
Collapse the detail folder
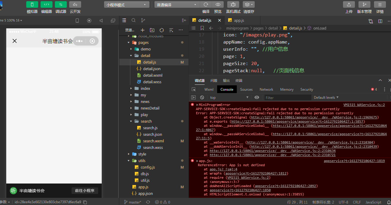[131, 56]
